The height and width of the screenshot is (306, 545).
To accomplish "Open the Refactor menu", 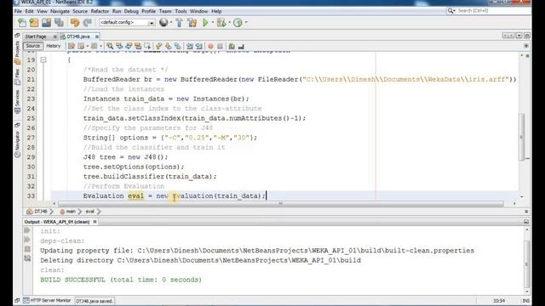I will [100, 11].
